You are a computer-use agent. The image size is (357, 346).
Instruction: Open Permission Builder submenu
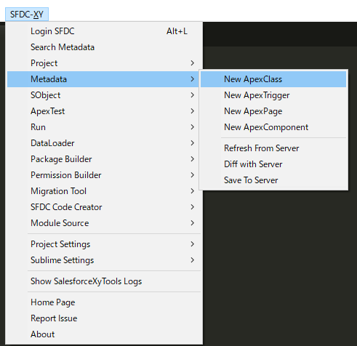[104, 175]
